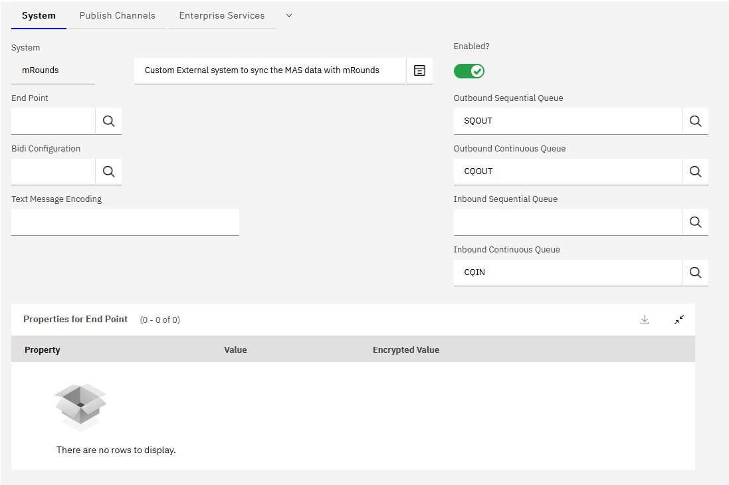Expand the more-tabs chevron dropdown
The height and width of the screenshot is (485, 729).
coord(288,15)
